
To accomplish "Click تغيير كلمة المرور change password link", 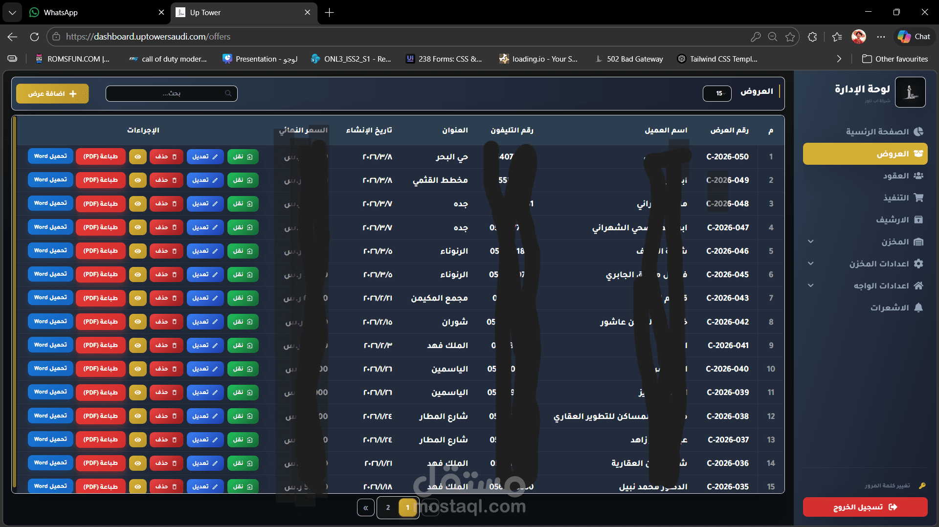I will point(894,485).
